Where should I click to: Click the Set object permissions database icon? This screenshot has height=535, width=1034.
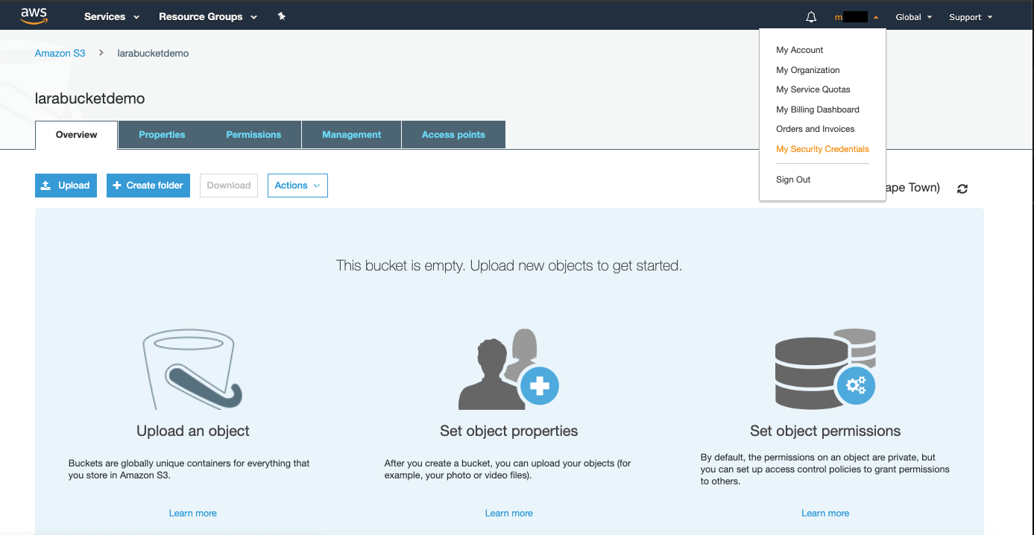[825, 369]
